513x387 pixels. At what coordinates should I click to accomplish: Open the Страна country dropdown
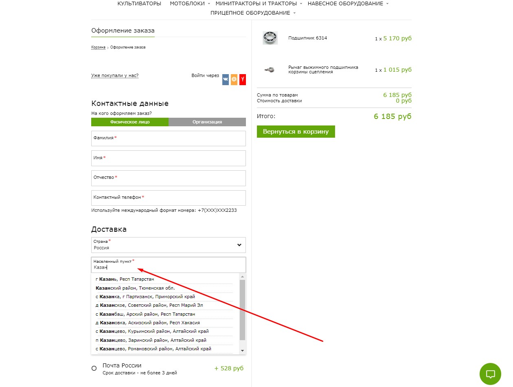[x=169, y=245]
